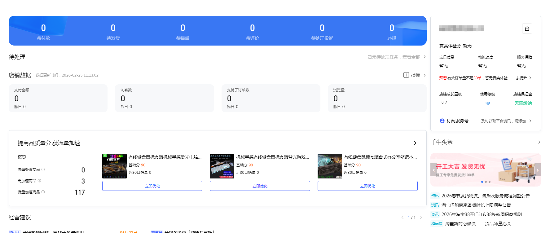Open the shop home icon button
Image resolution: width=550 pixels, height=233 pixels.
click(527, 29)
